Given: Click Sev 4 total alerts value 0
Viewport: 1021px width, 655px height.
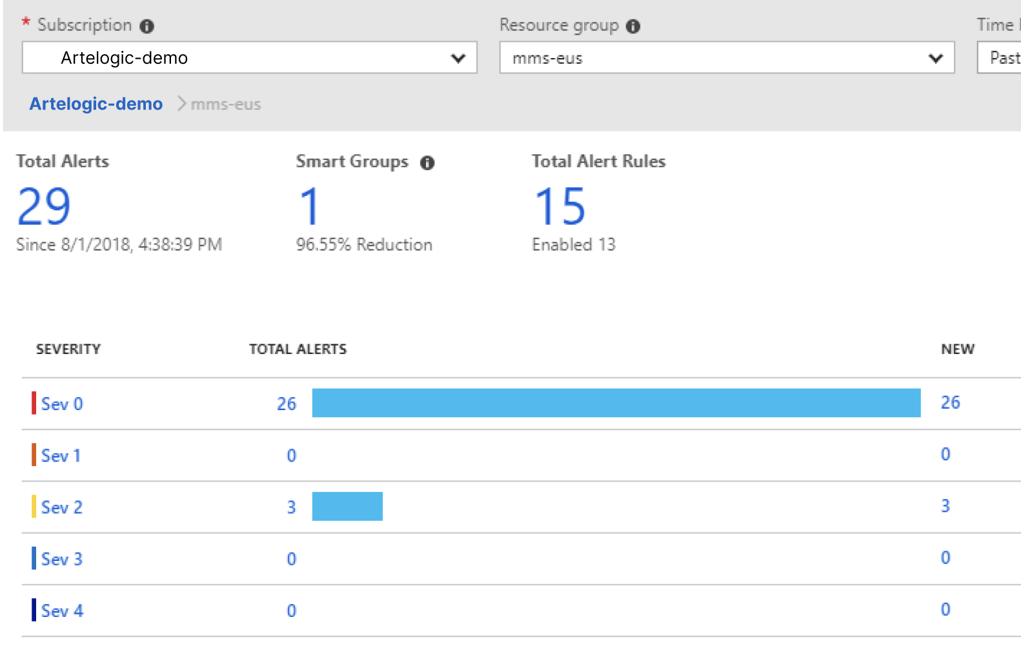Looking at the screenshot, I should coord(292,611).
